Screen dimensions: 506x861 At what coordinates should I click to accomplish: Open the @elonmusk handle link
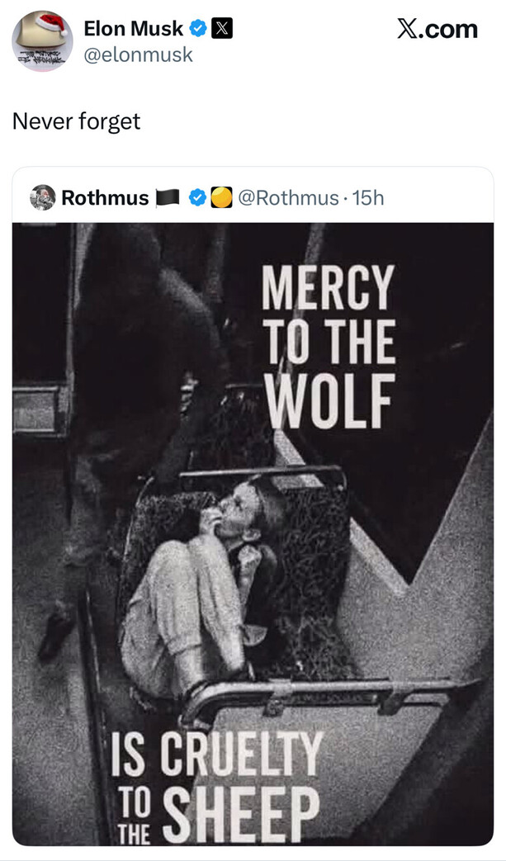138,55
